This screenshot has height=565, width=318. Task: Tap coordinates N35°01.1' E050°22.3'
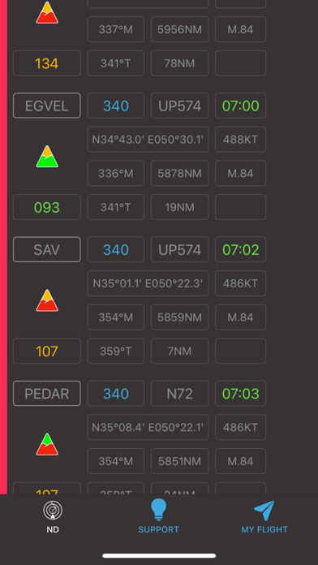(148, 283)
